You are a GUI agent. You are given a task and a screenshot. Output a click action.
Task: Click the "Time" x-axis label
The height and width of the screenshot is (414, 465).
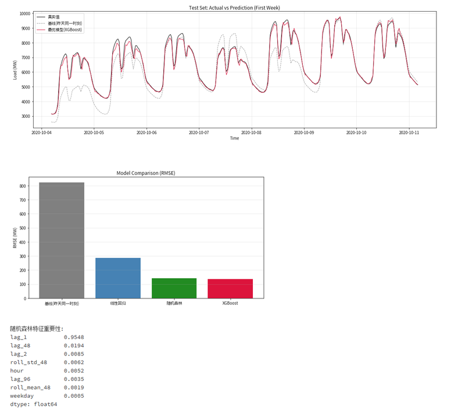click(234, 138)
